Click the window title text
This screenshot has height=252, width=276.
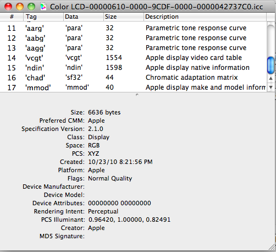coord(157,7)
